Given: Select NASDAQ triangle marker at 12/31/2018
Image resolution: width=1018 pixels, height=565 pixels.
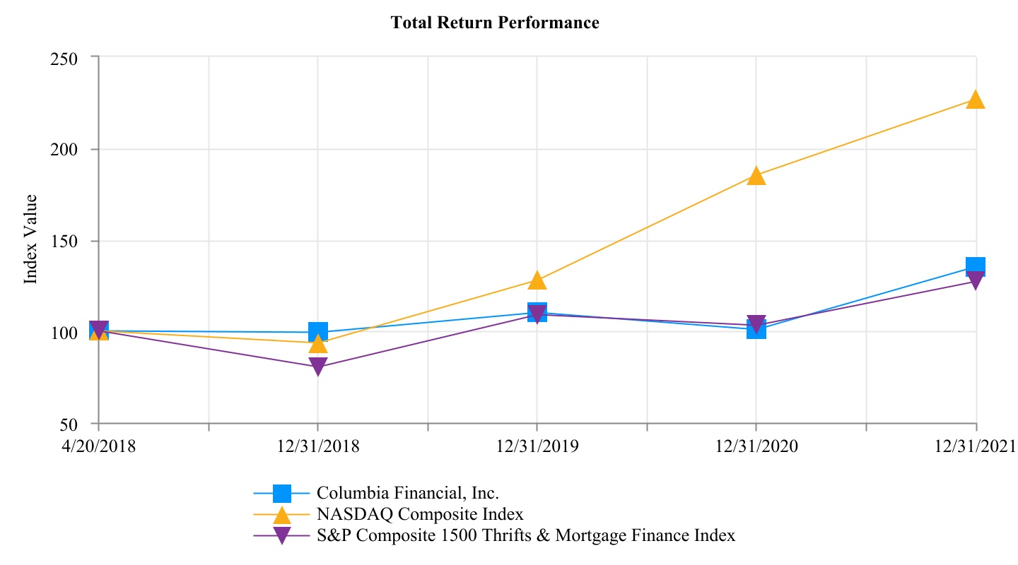Looking at the screenshot, I should 318,344.
